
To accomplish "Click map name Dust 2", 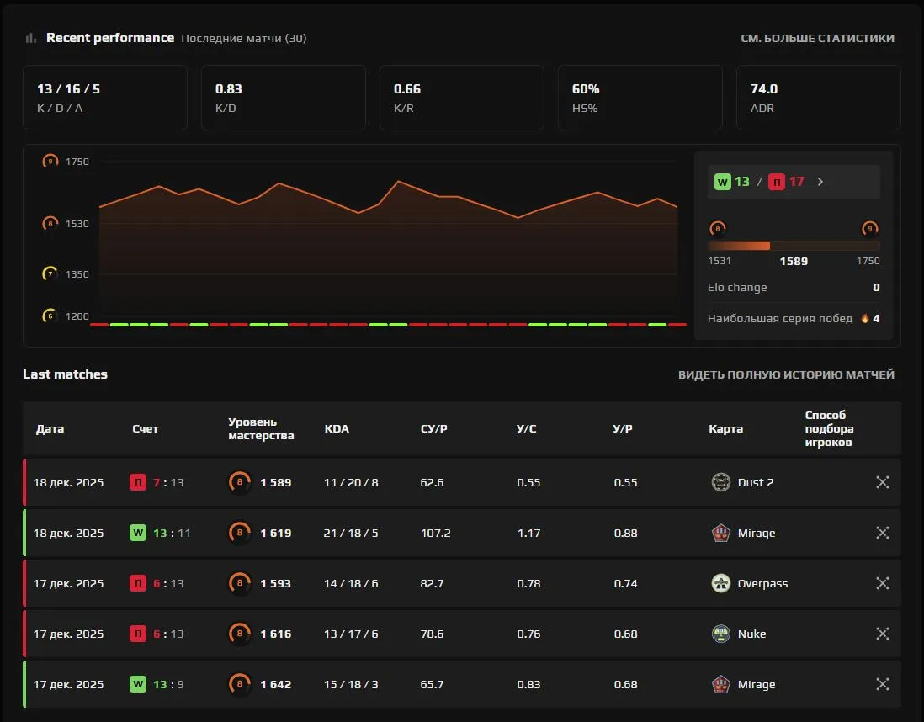I will pyautogui.click(x=756, y=482).
